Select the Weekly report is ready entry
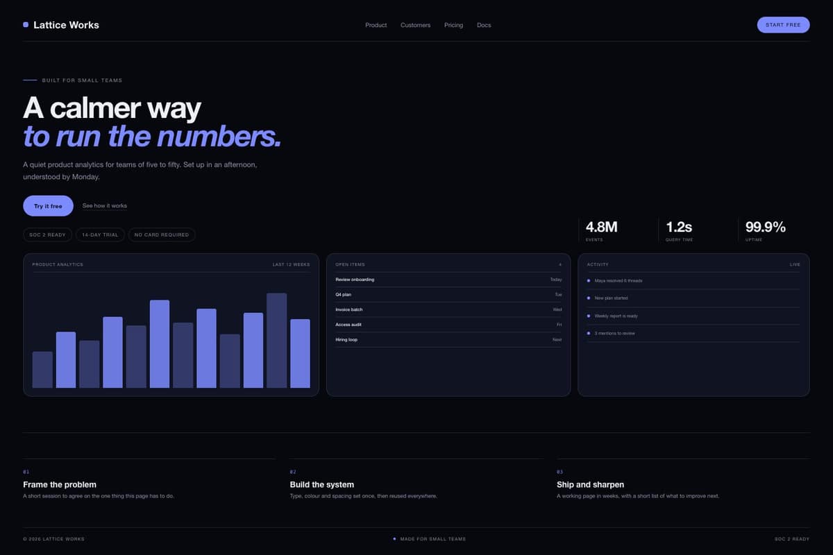833x555 pixels. [x=693, y=316]
